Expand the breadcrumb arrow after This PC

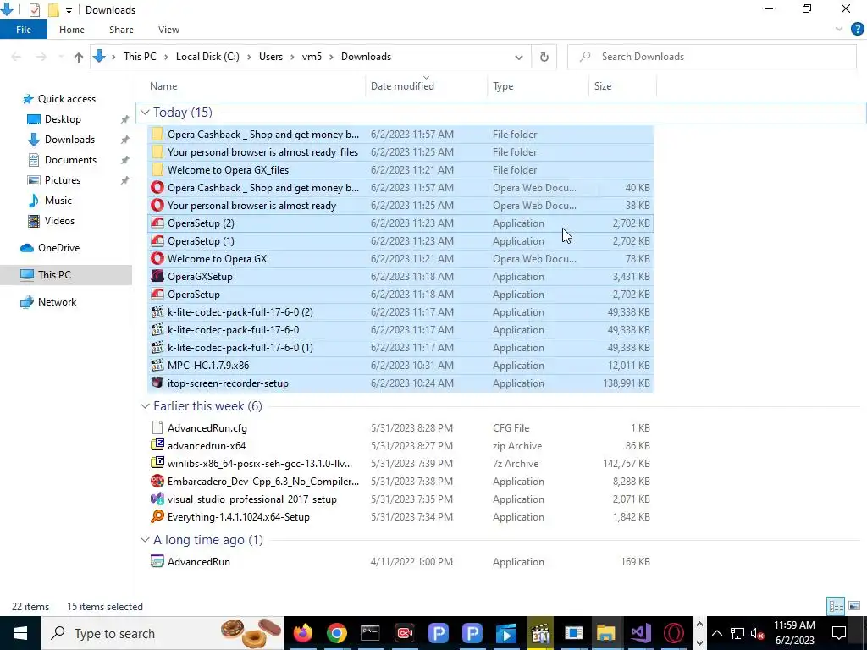tap(166, 57)
